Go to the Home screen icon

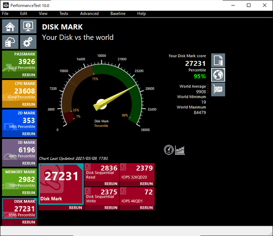coord(10,26)
